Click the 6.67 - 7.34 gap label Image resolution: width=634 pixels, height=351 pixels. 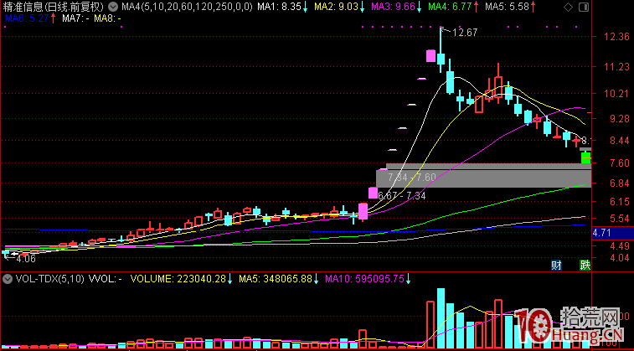click(x=402, y=196)
